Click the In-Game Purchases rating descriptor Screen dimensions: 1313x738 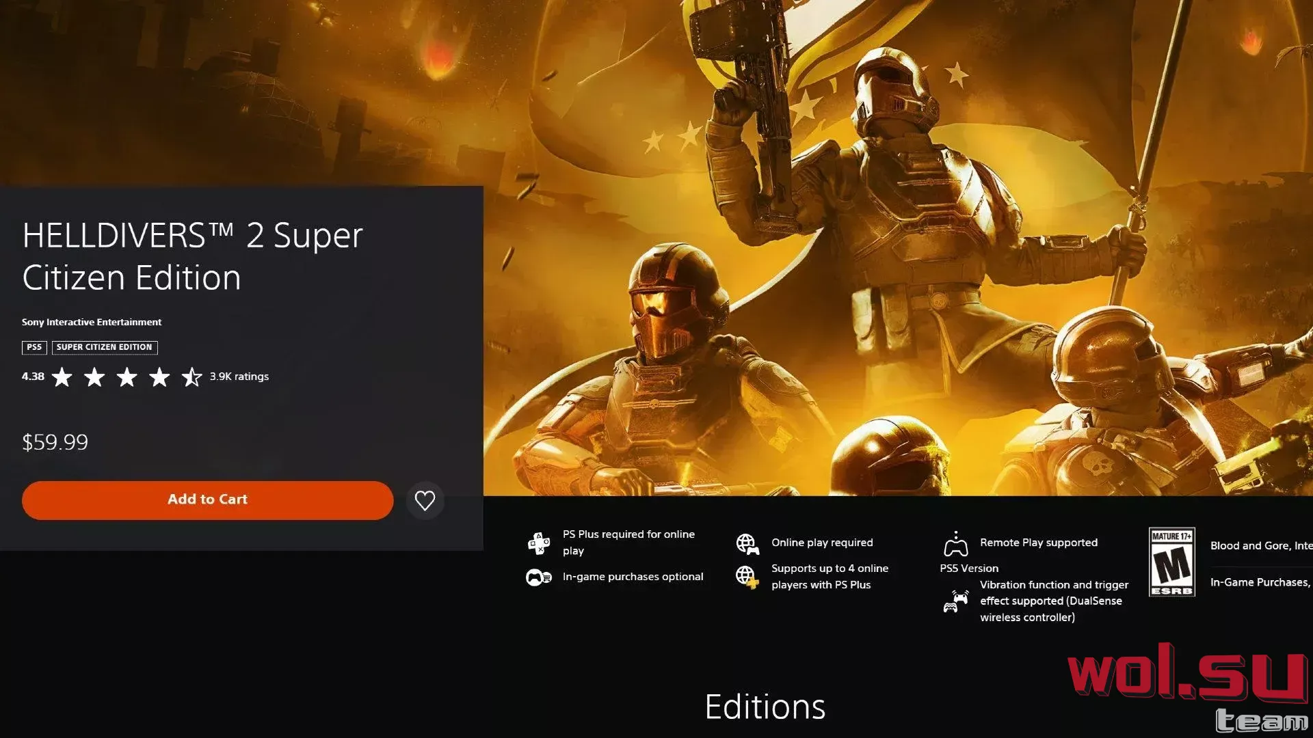[x=1261, y=582]
